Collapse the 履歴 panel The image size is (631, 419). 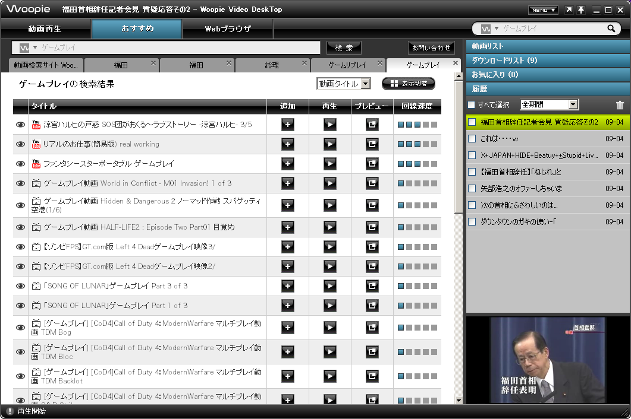click(x=548, y=89)
